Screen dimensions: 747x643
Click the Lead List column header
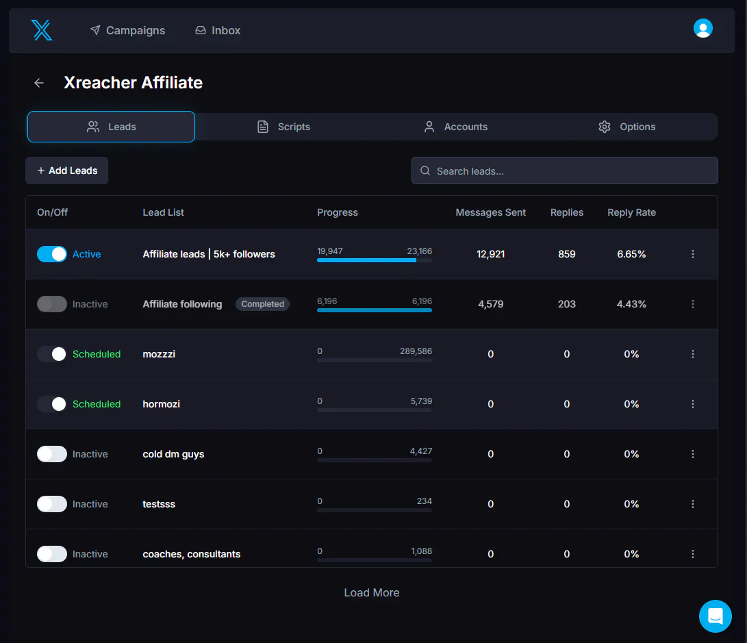[x=163, y=212]
